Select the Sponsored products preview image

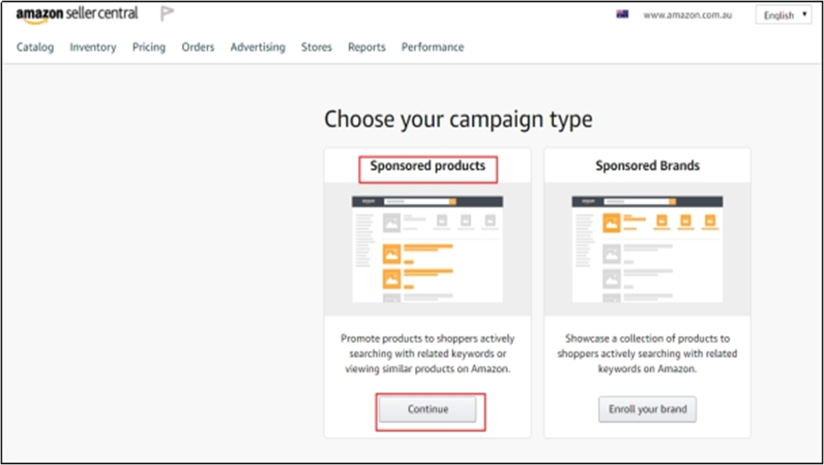[x=427, y=249]
